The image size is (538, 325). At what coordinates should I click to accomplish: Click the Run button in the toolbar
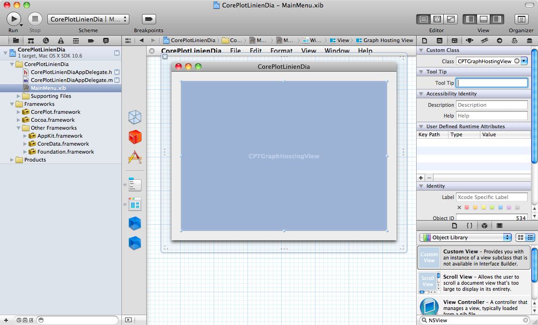14,19
